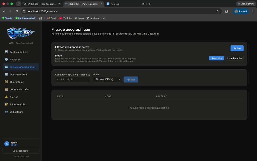
Task: Click the 'Filtrage géographique' page heading
Action: (x=71, y=29)
